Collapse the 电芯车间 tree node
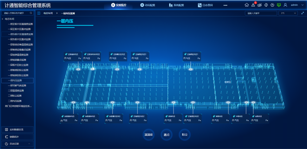This screenshot has width=307, height=149. 3,19
